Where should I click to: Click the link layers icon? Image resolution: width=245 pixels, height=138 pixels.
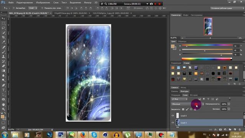211,130
